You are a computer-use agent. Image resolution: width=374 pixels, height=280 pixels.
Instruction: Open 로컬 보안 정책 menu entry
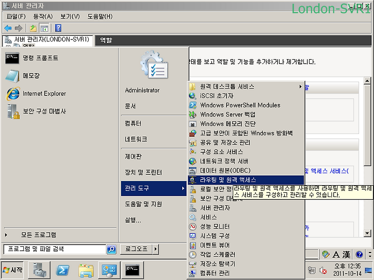click(211, 189)
